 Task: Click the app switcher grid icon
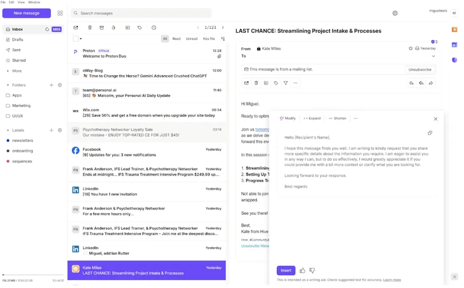tap(60, 13)
